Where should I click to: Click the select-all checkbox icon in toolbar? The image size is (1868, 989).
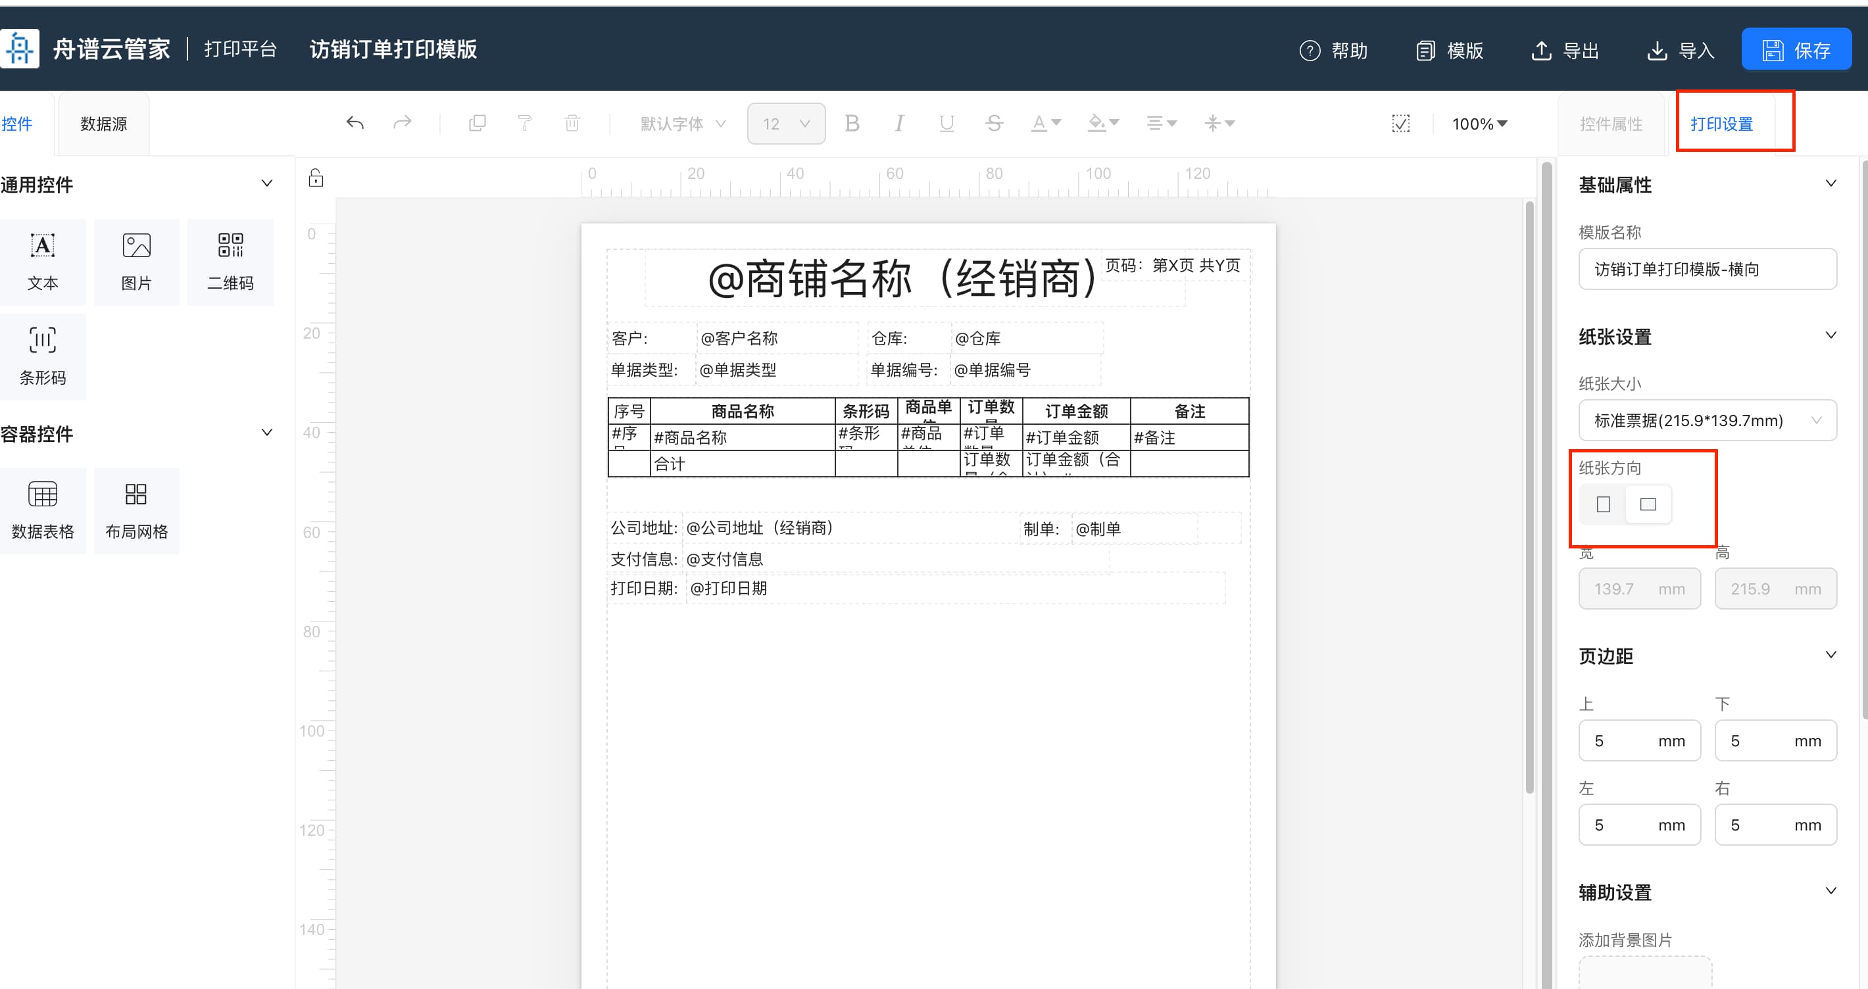1401,123
